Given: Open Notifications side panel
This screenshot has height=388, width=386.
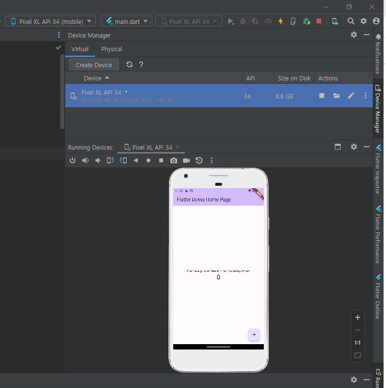Looking at the screenshot, I should (378, 54).
